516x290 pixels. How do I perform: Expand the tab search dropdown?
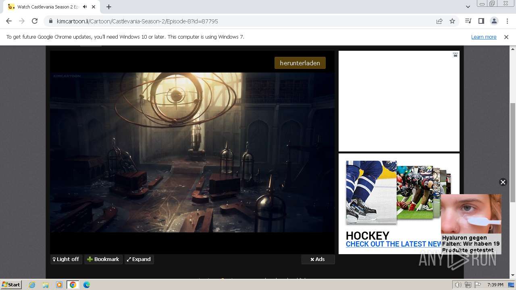(x=468, y=7)
